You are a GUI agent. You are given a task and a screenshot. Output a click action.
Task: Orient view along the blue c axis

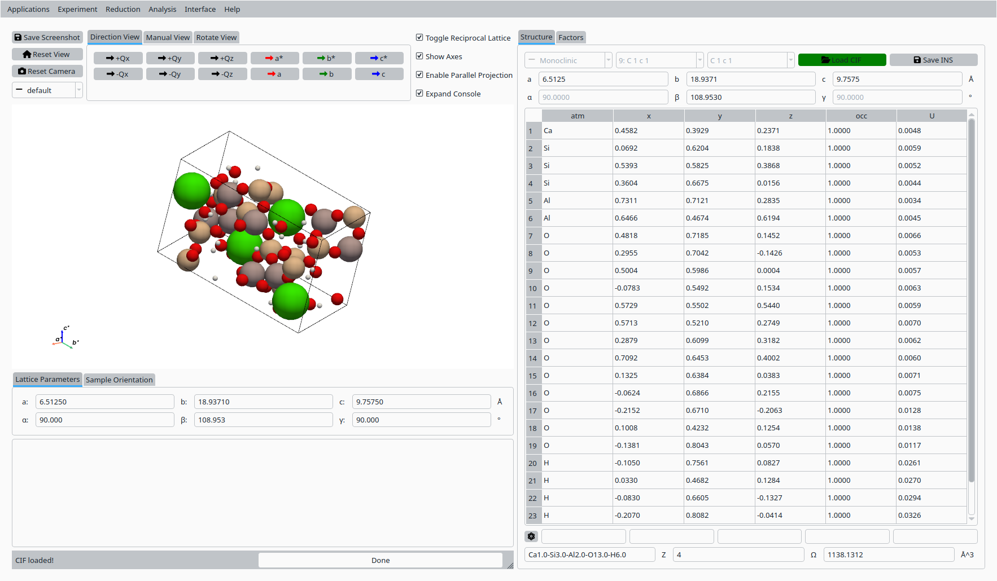379,74
